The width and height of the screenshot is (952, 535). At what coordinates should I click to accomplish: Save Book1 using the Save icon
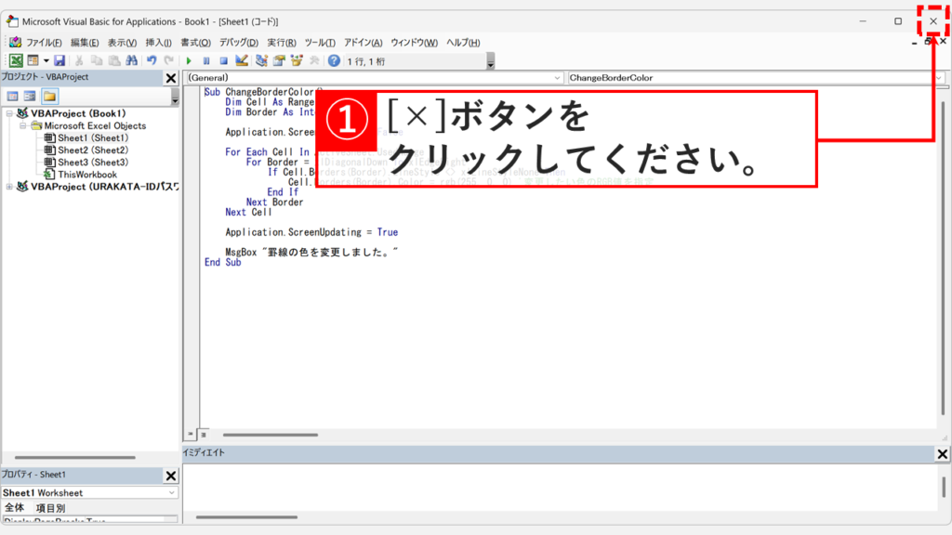point(59,60)
